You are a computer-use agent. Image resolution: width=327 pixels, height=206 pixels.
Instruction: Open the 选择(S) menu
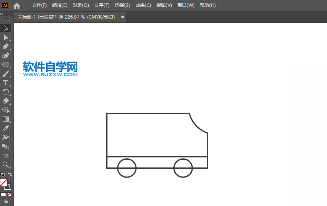123,5
